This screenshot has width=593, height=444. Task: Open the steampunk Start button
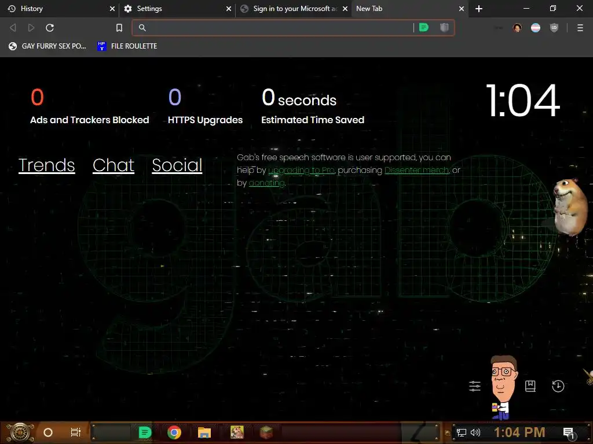click(x=20, y=432)
